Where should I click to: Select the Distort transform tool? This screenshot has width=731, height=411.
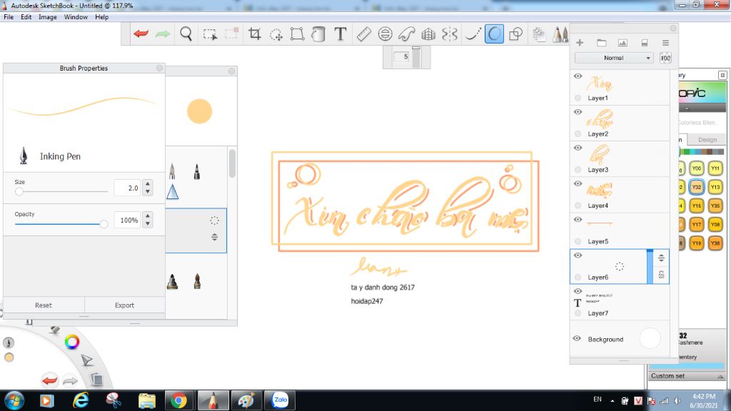click(298, 34)
